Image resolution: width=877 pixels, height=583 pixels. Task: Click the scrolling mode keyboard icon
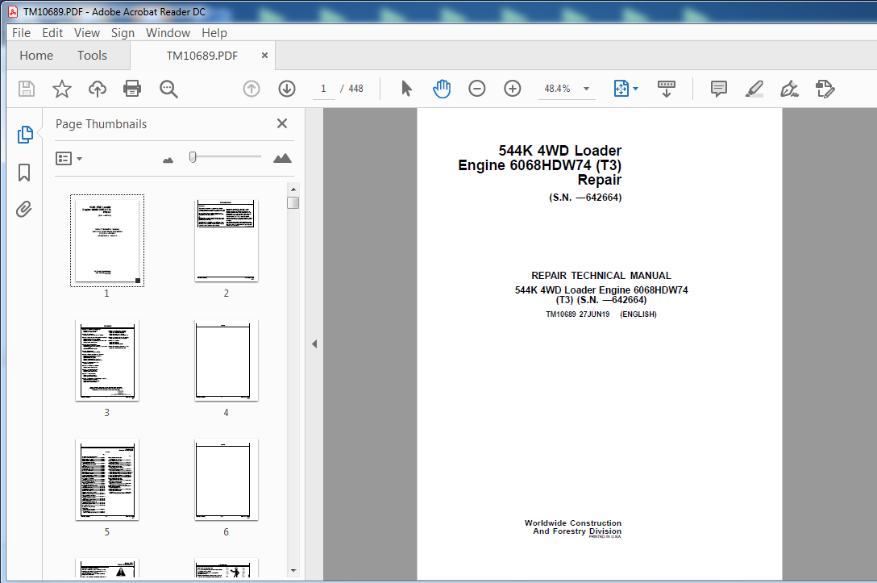666,89
